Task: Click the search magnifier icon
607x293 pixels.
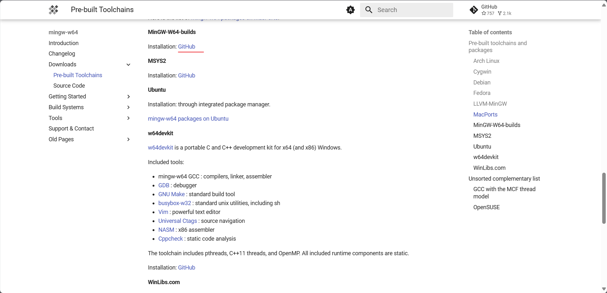Action: tap(368, 10)
